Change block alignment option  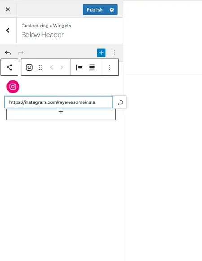click(x=92, y=67)
